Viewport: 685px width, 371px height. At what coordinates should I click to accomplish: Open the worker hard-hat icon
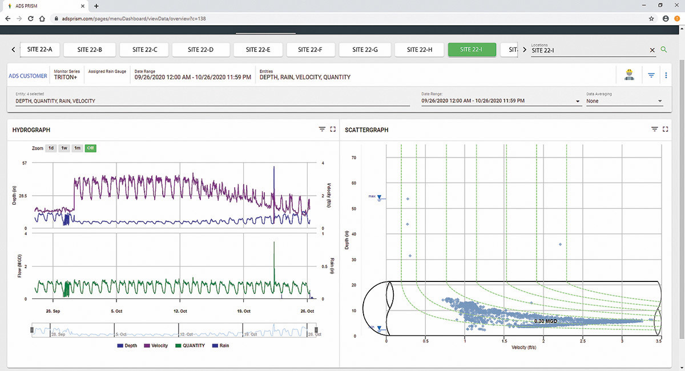pyautogui.click(x=630, y=75)
